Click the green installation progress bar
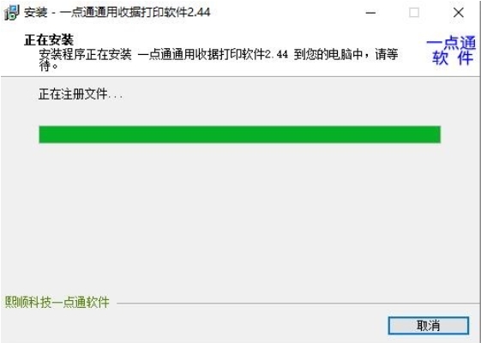 [x=239, y=135]
